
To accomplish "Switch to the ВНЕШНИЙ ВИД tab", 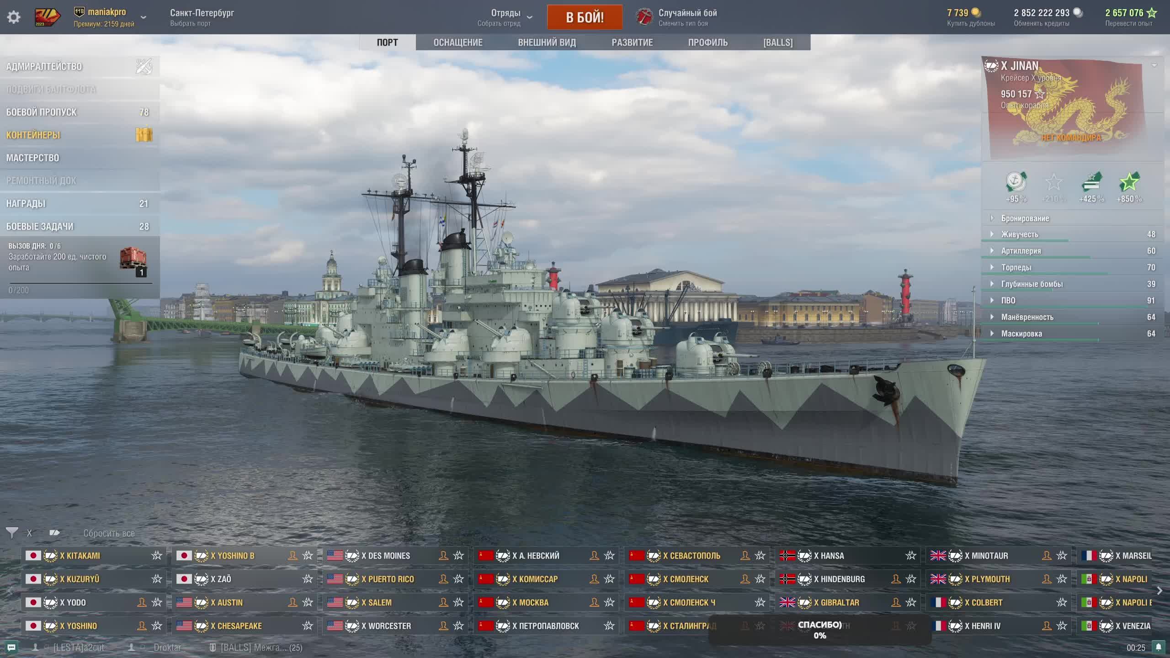I will click(547, 42).
